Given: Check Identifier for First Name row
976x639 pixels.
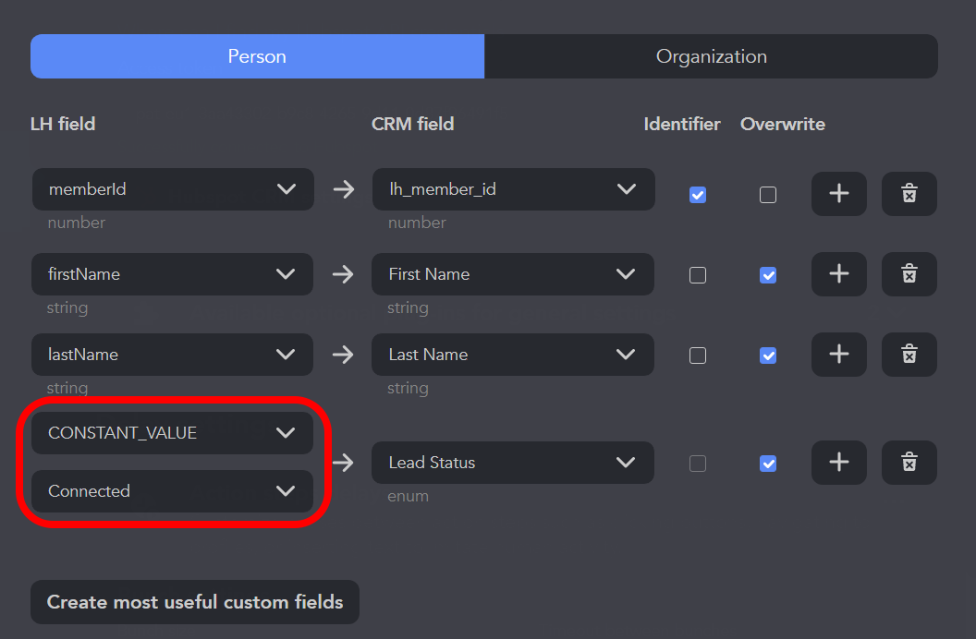Looking at the screenshot, I should coord(698,275).
